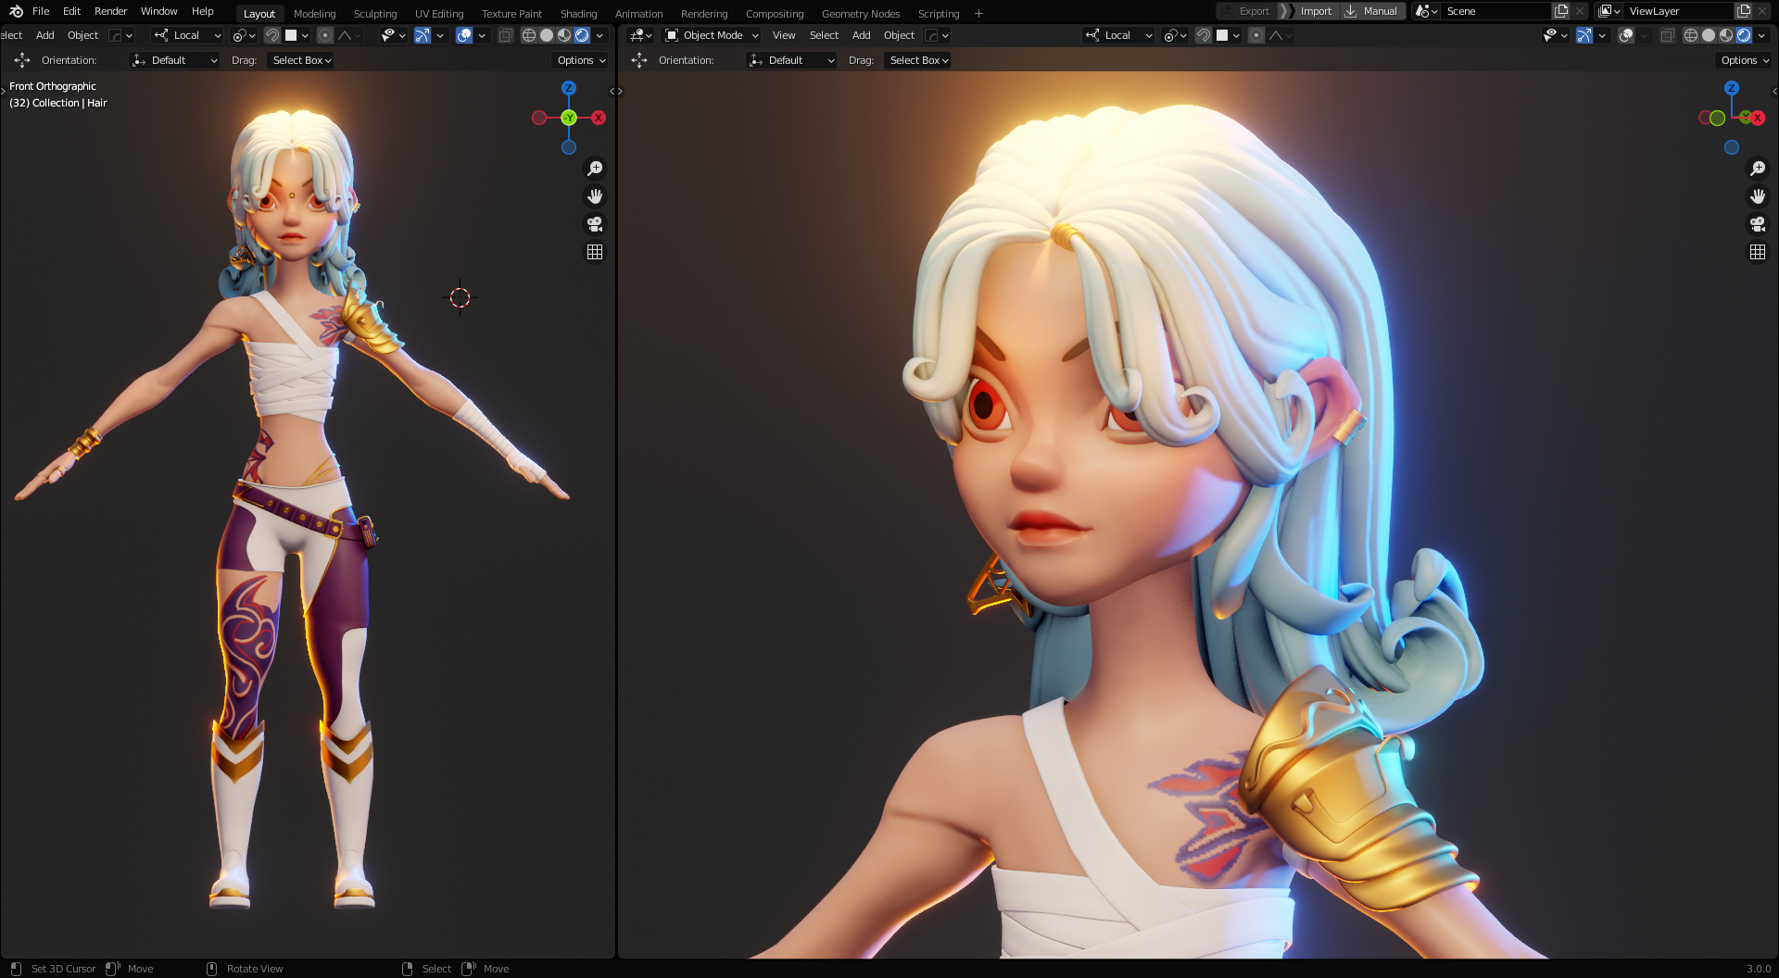Click the Scene name field
Viewport: 1779px width, 978px height.
[1494, 11]
